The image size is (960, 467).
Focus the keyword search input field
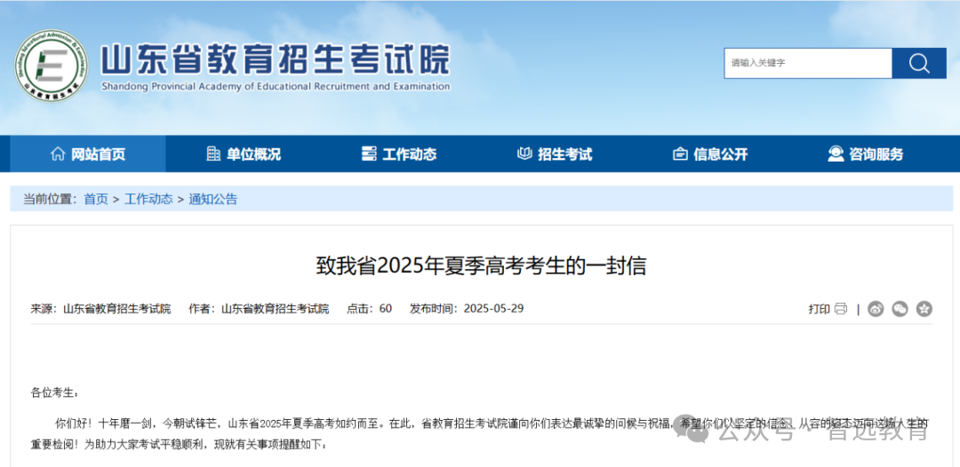click(808, 63)
